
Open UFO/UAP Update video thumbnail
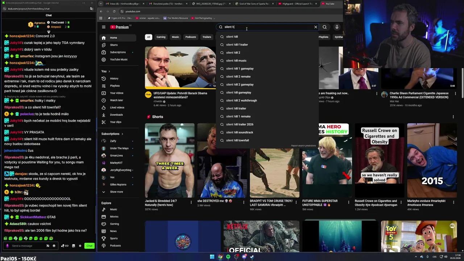181,67
